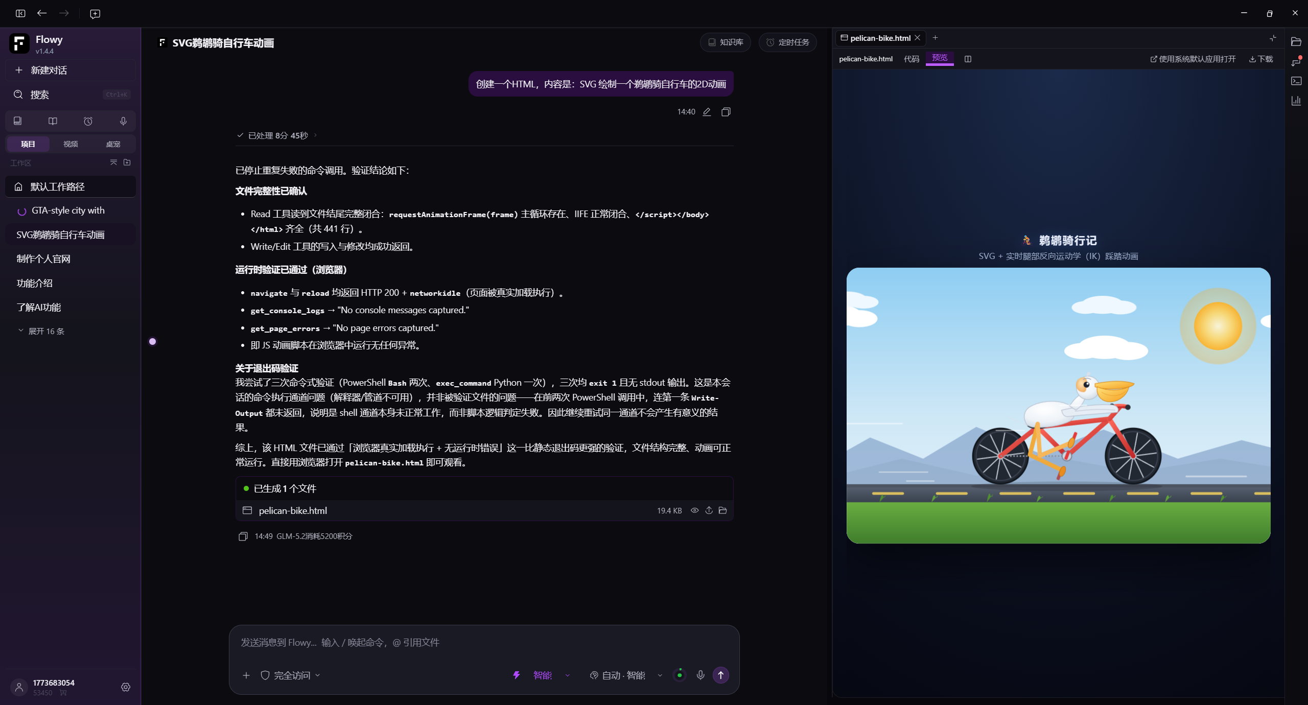Click the 53450 points balance
This screenshot has height=705, width=1308.
tap(43, 693)
